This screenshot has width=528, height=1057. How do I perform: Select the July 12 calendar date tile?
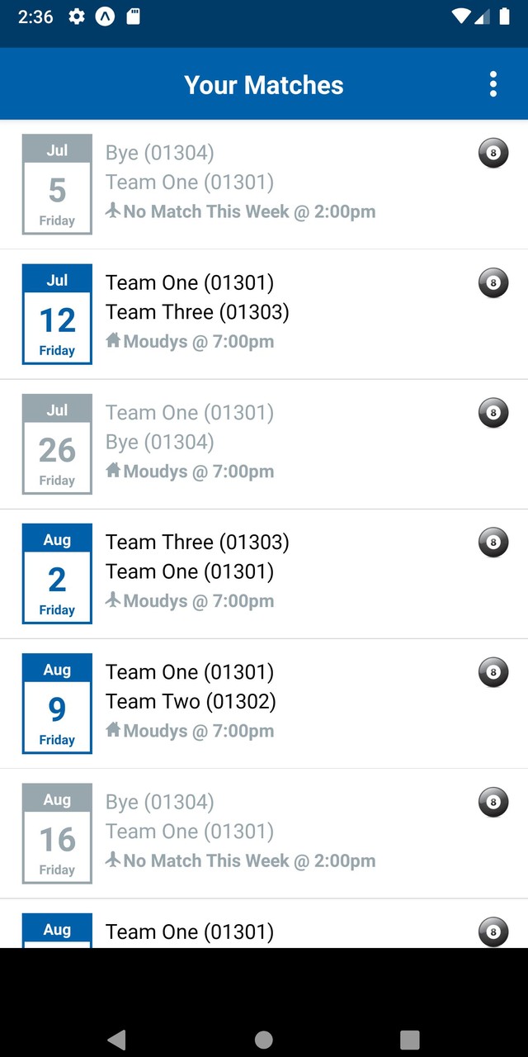(56, 314)
